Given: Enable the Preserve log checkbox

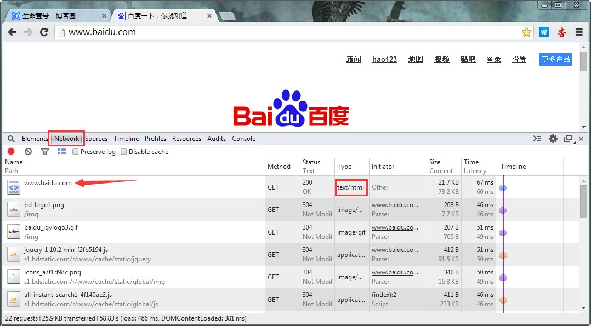Looking at the screenshot, I should [x=76, y=152].
